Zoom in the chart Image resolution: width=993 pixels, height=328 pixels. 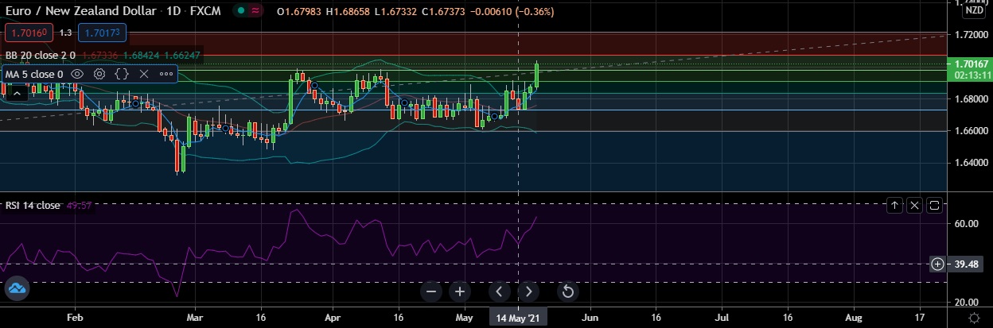[x=460, y=291]
